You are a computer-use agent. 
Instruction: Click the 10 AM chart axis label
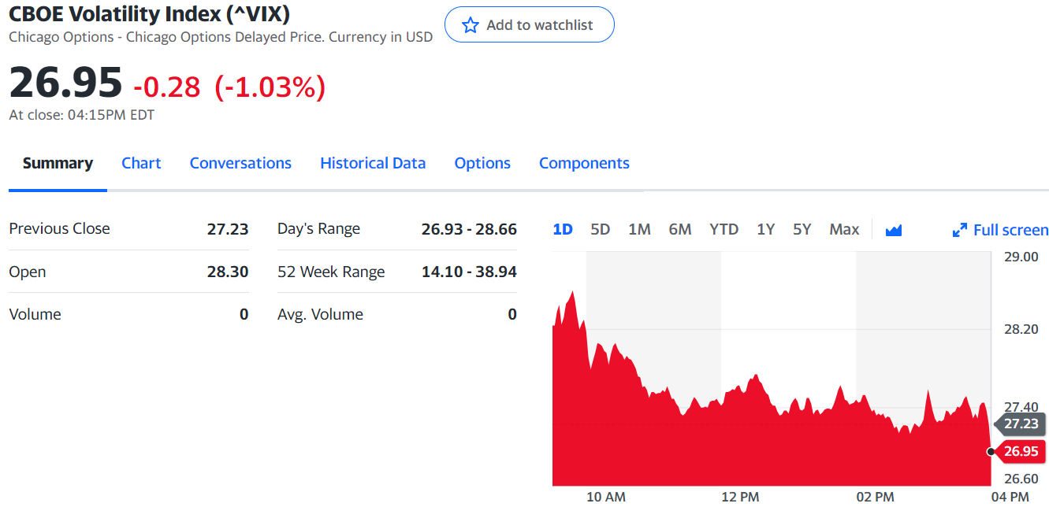click(606, 497)
